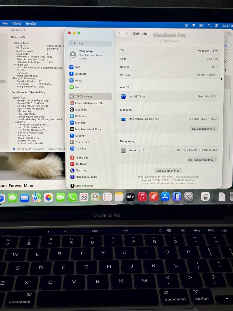Select Mạng in the settings sidebar
233x311 pixels.
point(76,80)
